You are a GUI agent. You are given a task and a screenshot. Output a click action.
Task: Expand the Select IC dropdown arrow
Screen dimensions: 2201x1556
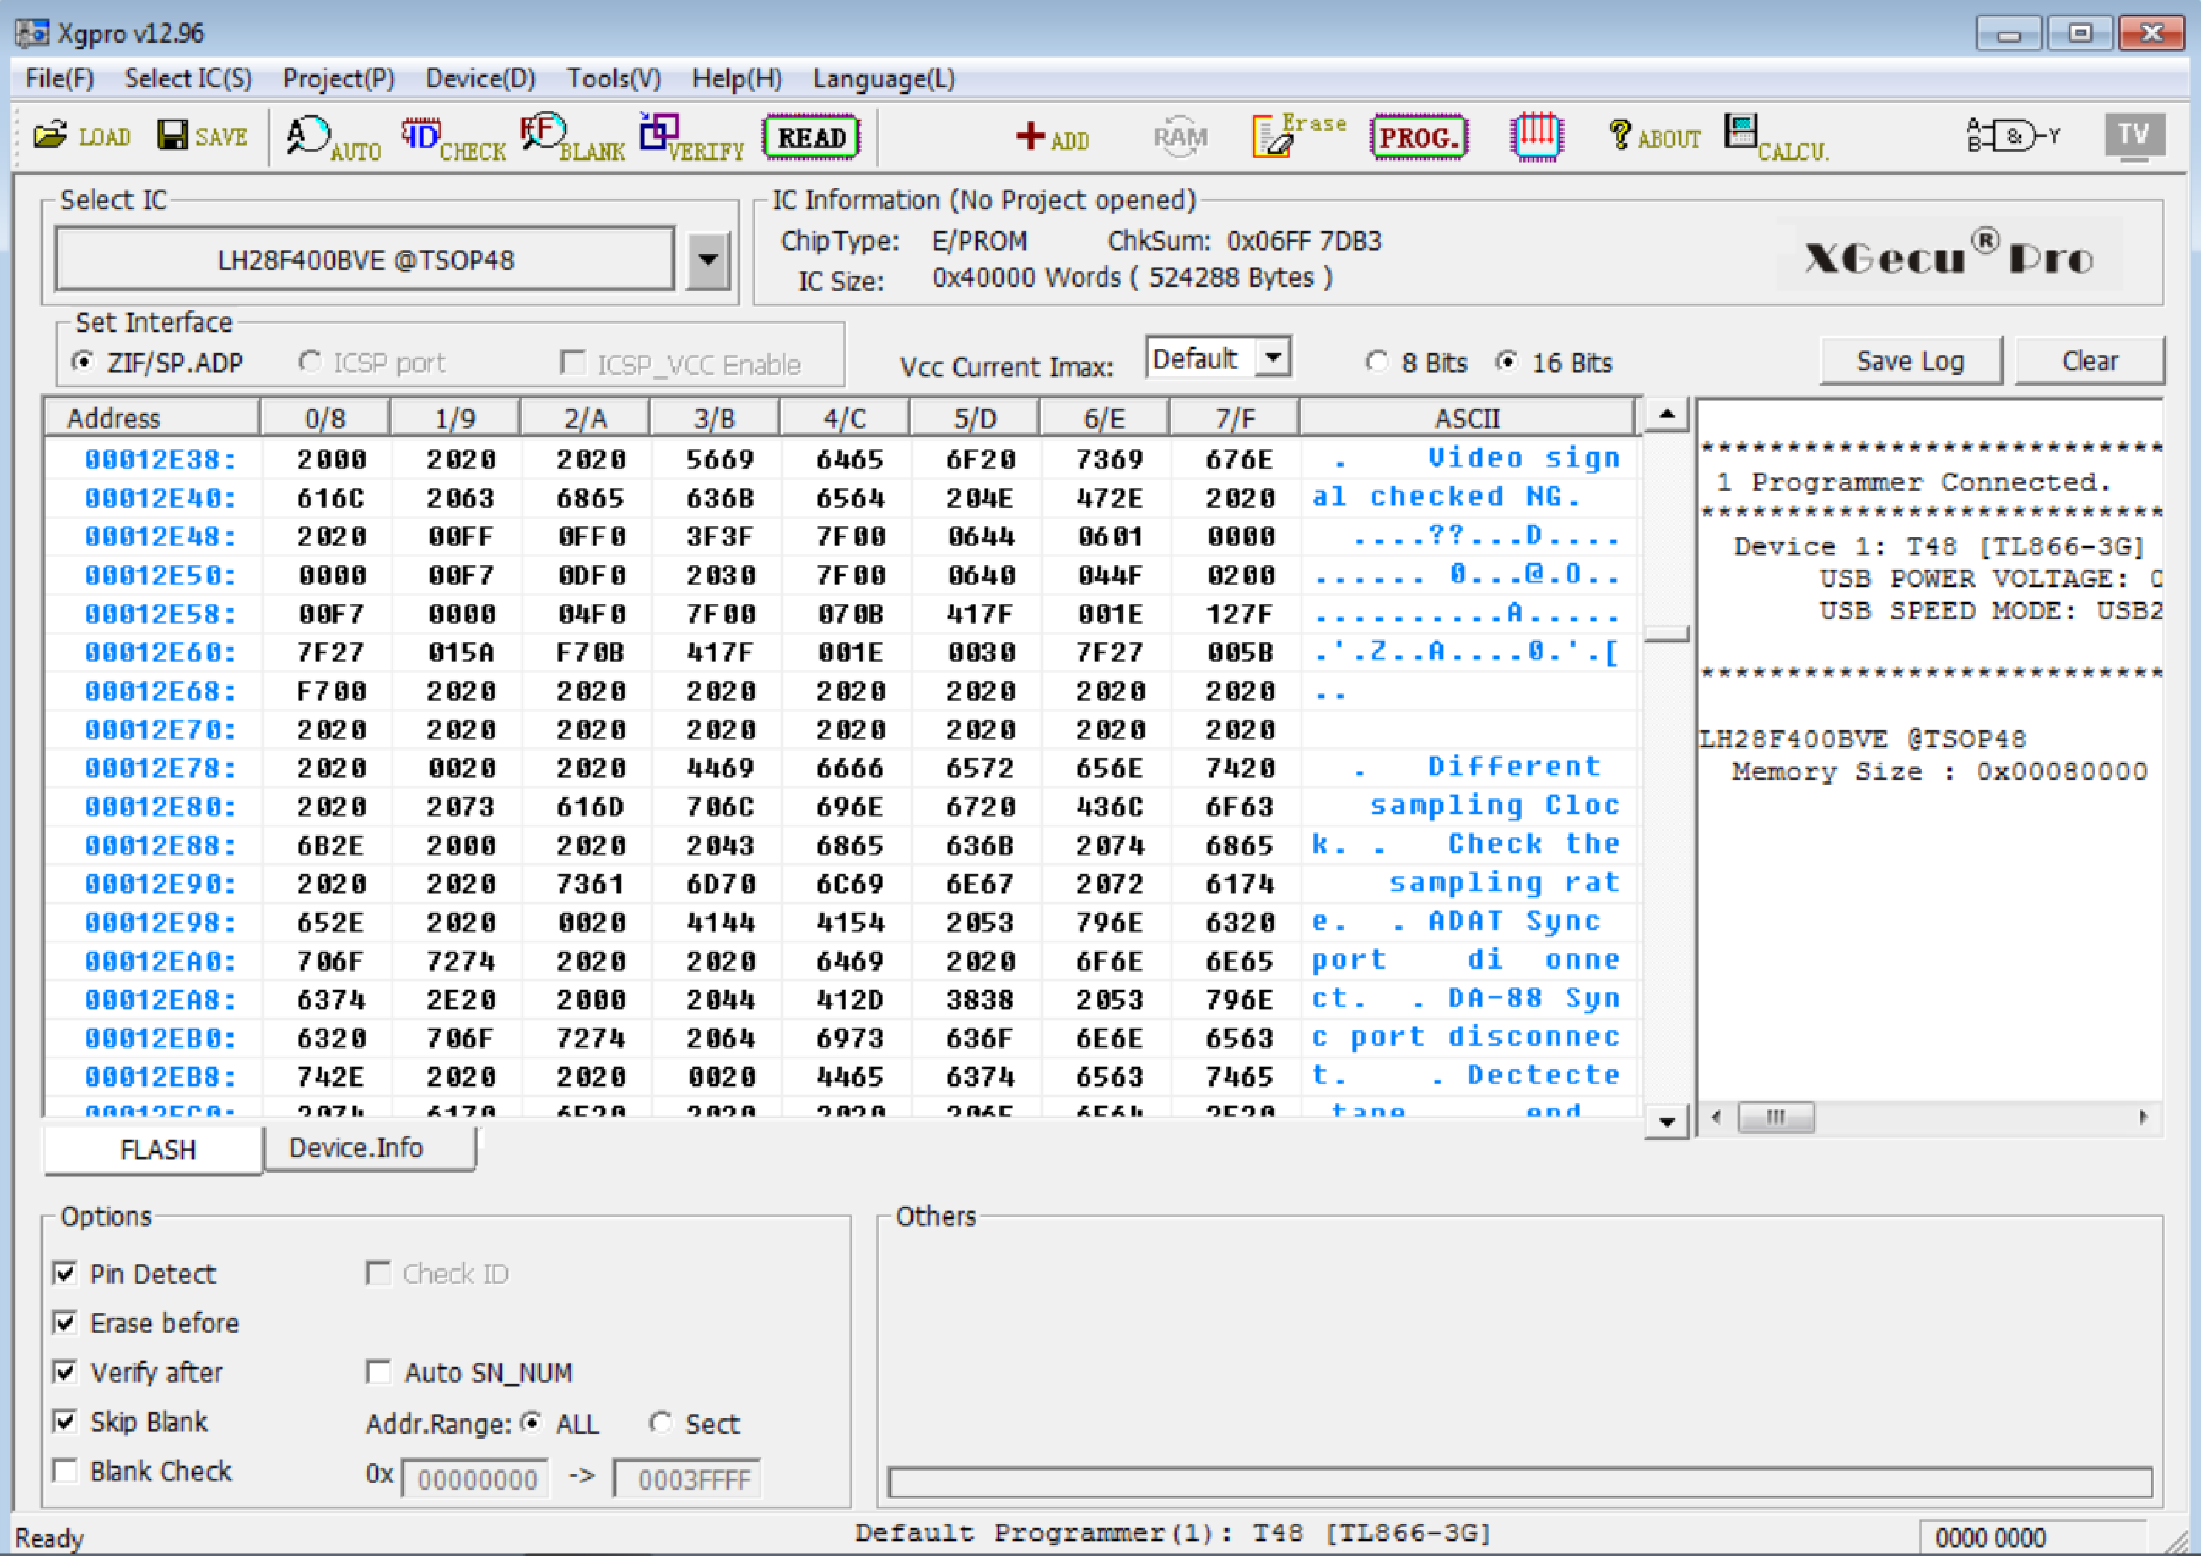click(x=707, y=260)
